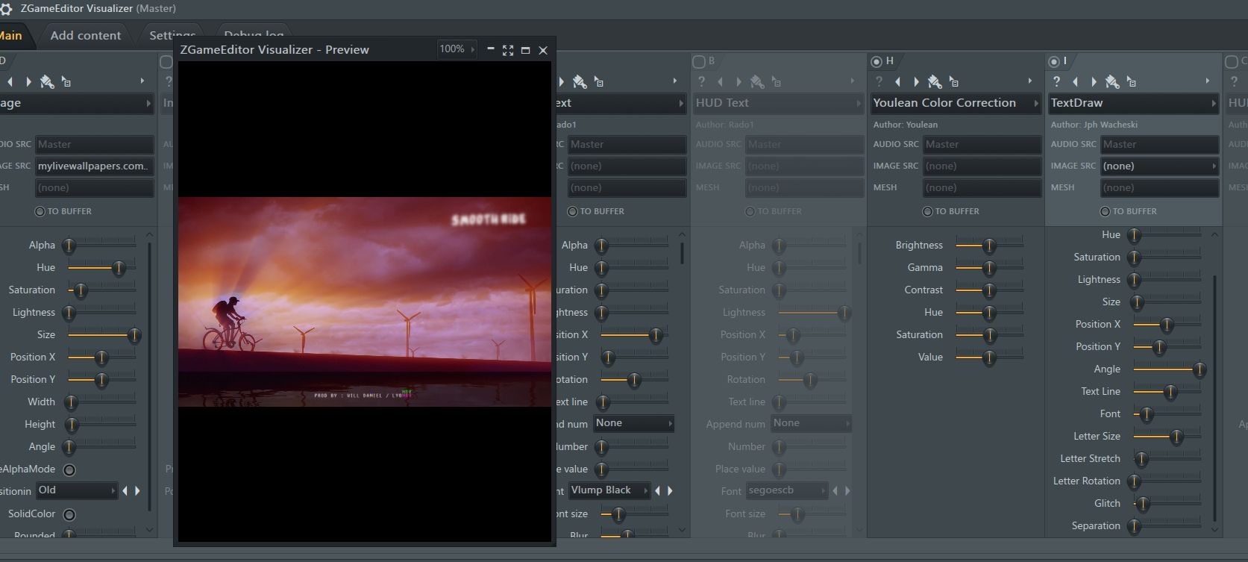Screen dimensions: 1248x562
Task: Click paint bucket icon in layer D
Action: 47,81
